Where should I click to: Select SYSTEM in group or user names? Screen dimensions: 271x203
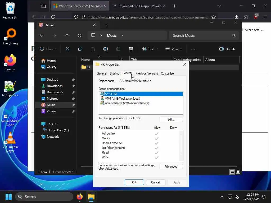[141, 94]
